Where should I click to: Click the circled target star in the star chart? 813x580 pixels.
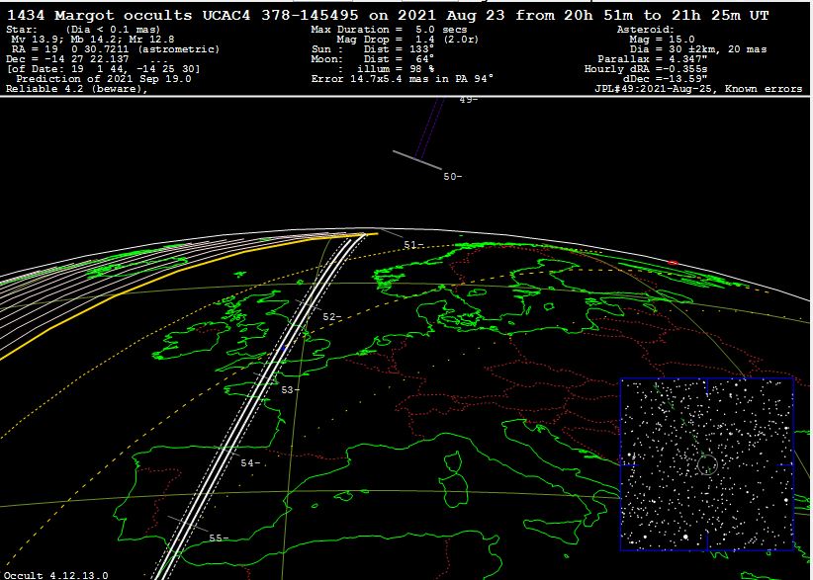[706, 463]
